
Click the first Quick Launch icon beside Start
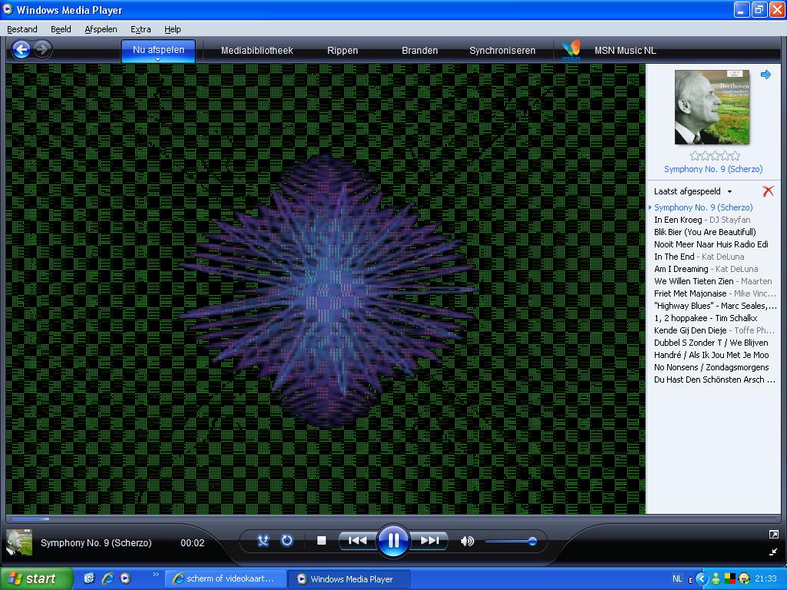89,578
